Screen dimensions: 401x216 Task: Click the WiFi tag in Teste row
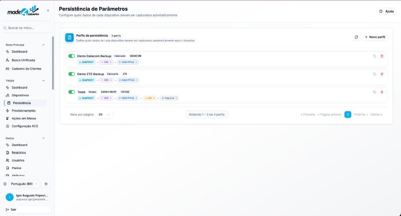coord(106,98)
